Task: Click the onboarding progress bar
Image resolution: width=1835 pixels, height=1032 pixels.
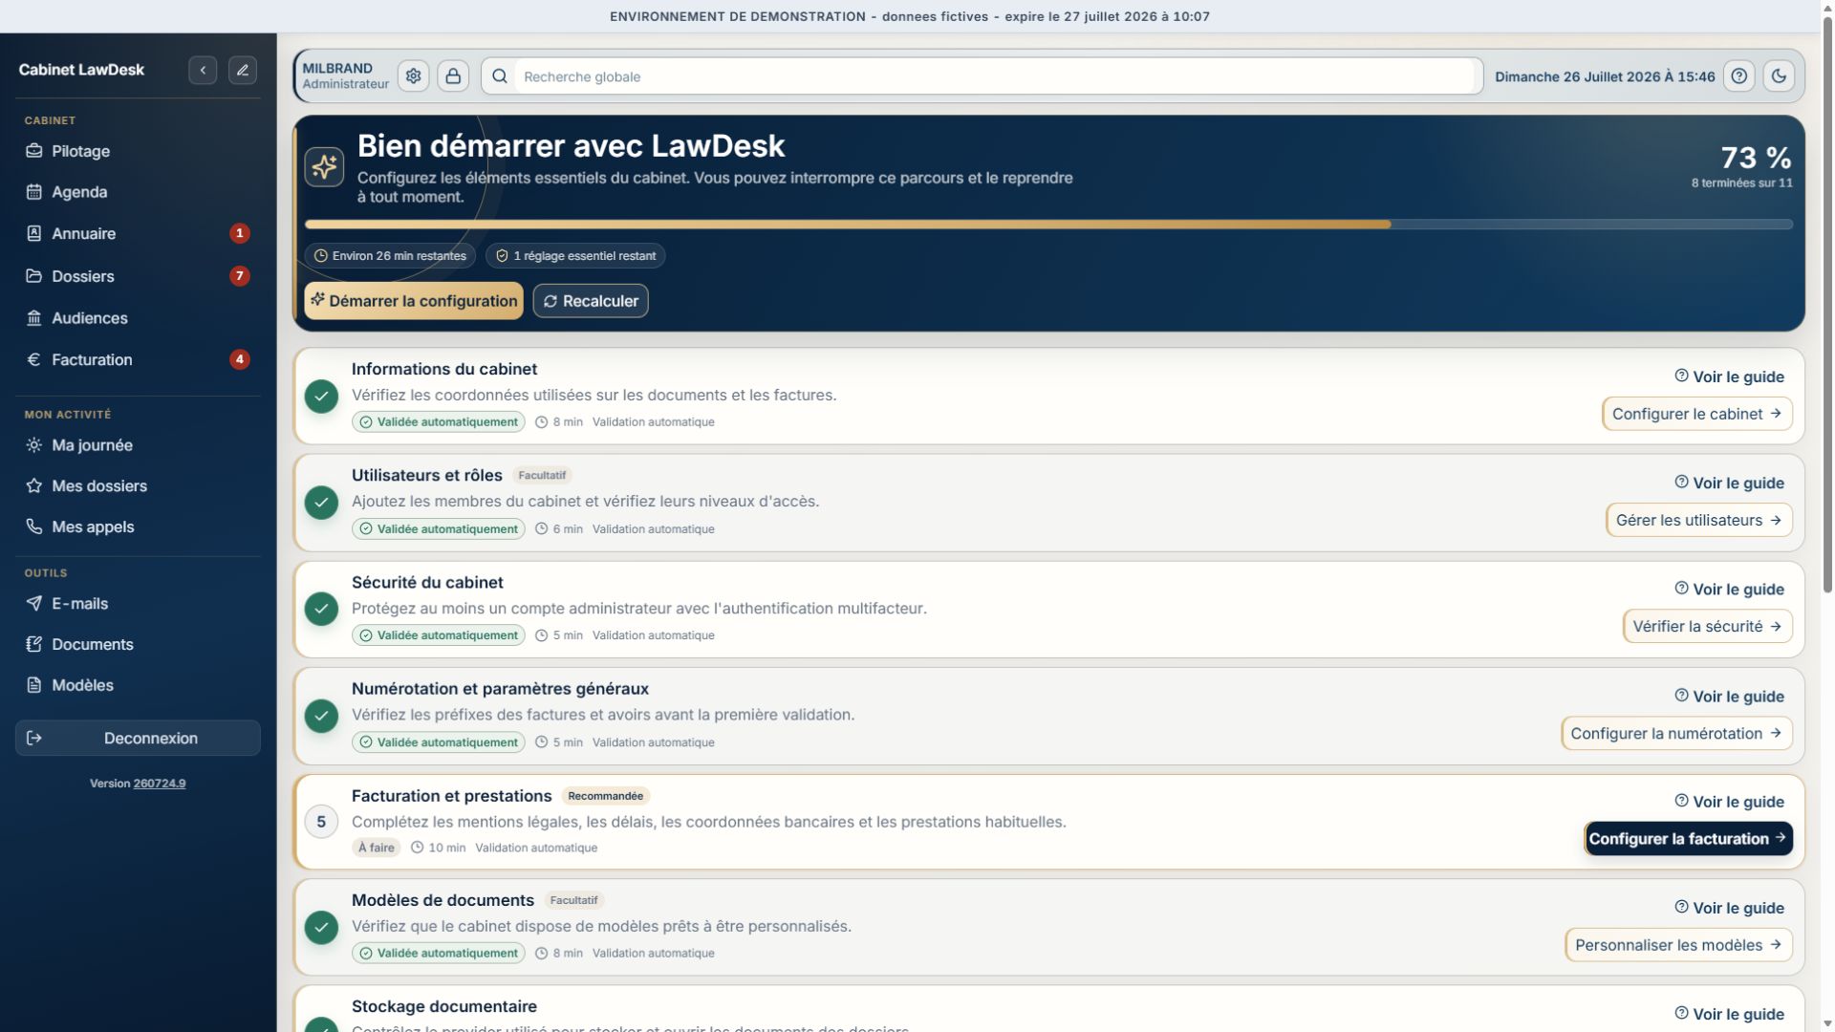Action: [1048, 225]
